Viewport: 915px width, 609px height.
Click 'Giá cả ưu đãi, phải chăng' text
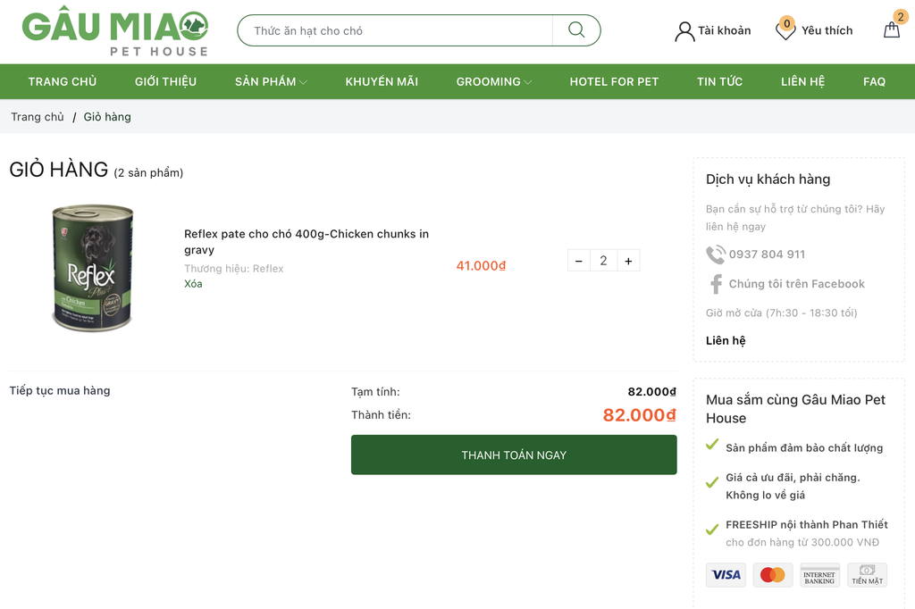click(x=793, y=478)
